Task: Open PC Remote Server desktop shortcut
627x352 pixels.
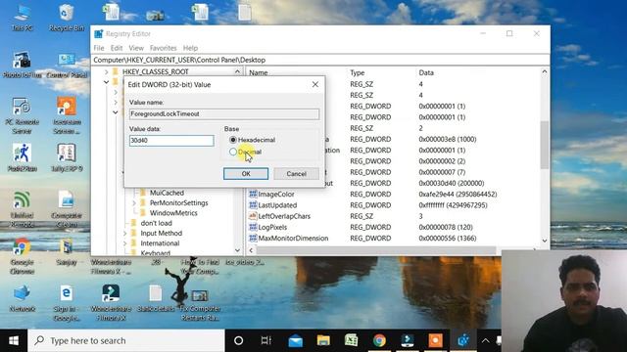Action: (x=22, y=116)
